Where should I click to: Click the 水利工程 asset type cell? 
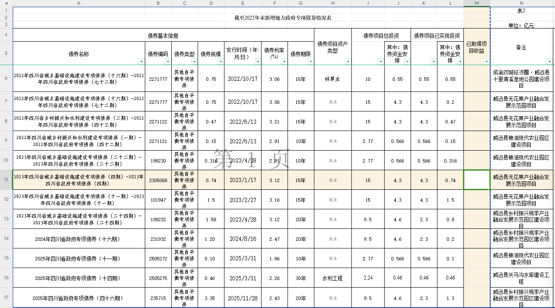pyautogui.click(x=333, y=278)
